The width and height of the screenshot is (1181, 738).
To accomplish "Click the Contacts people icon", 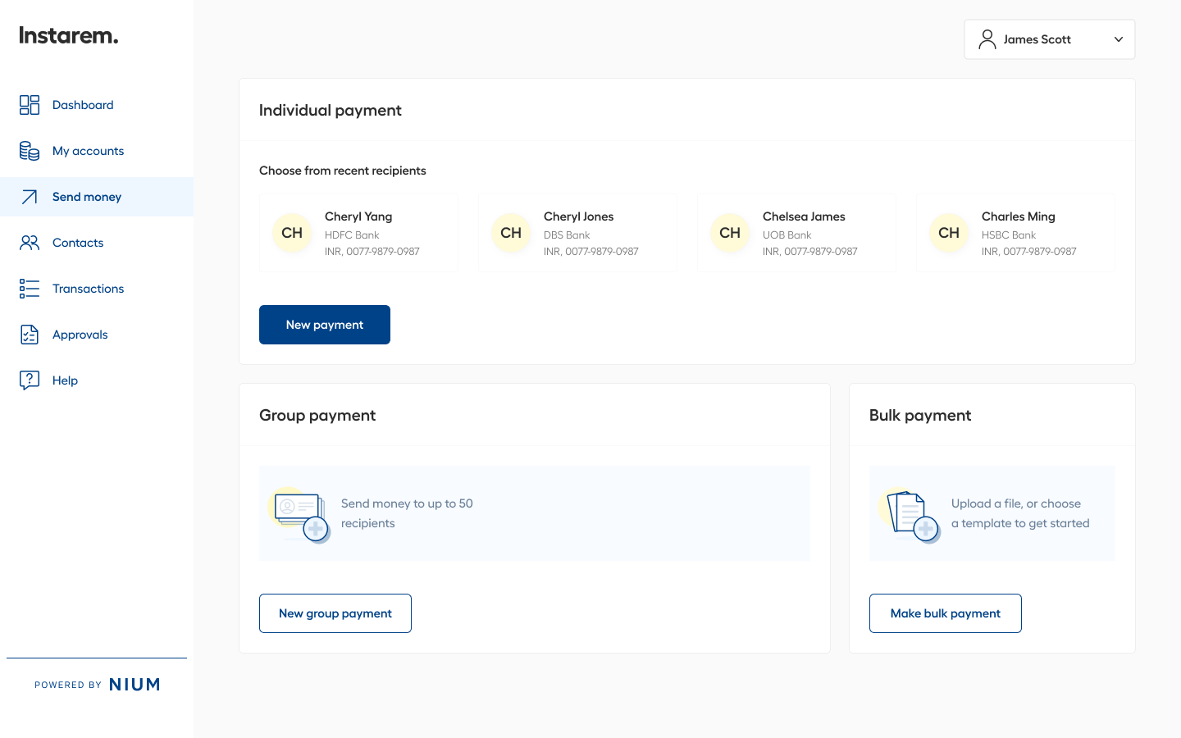I will 30,243.
